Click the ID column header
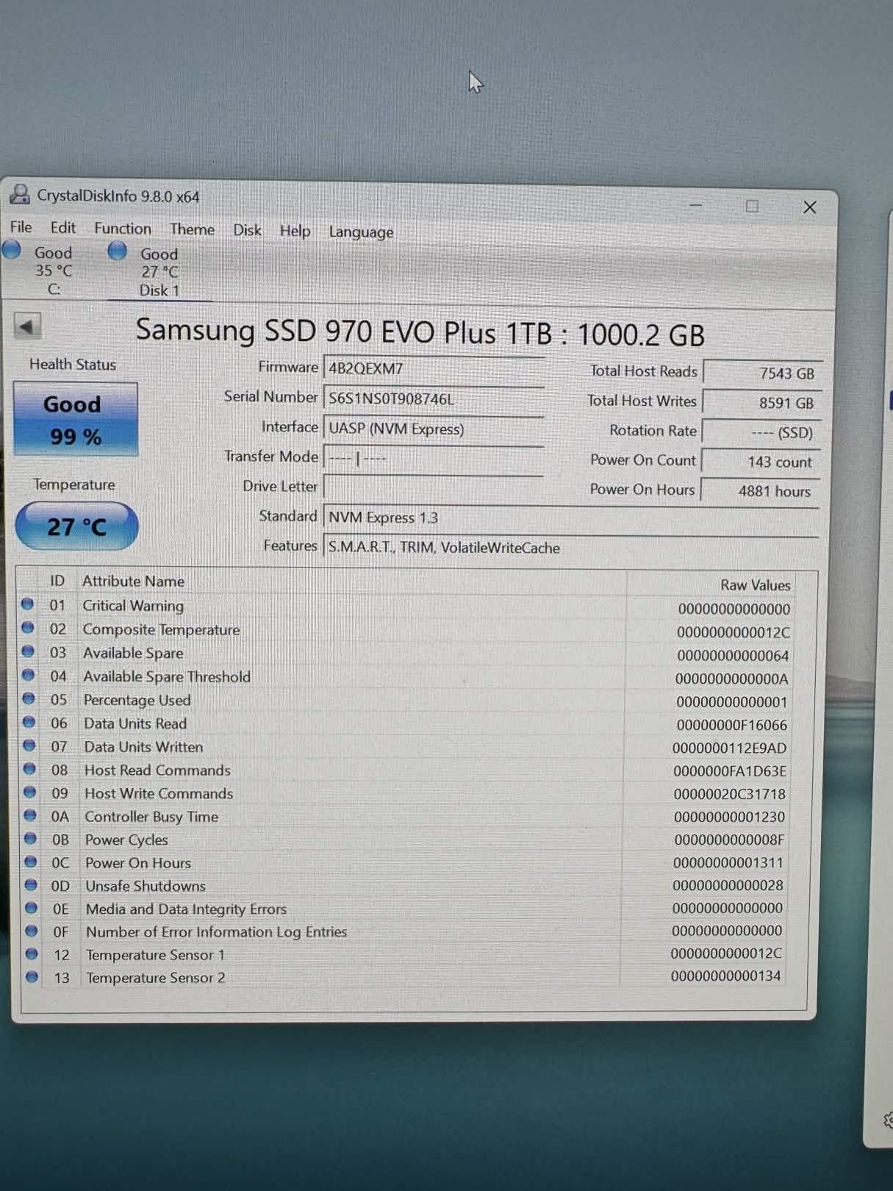Image resolution: width=893 pixels, height=1191 pixels. [57, 581]
